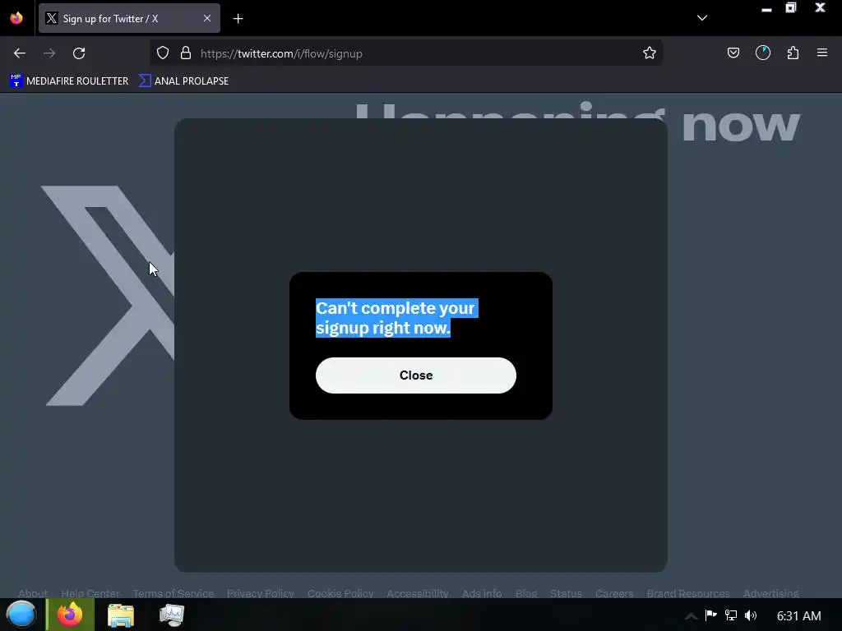Image resolution: width=842 pixels, height=631 pixels.
Task: Click the Firefox taskbar icon
Action: click(70, 615)
